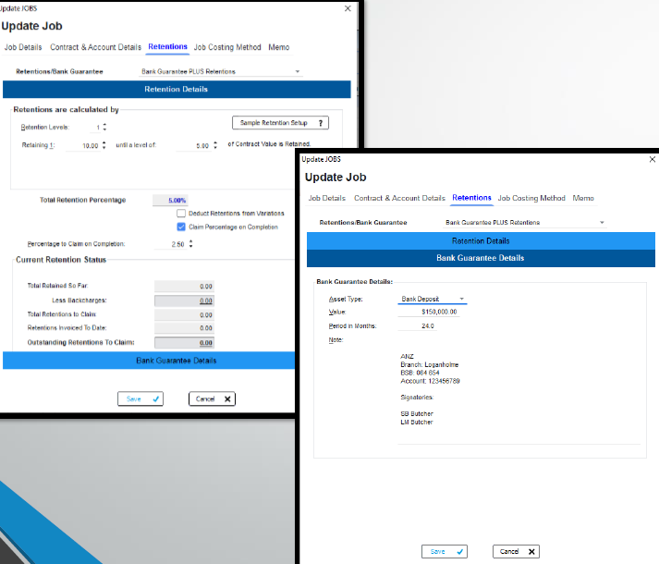Viewport: 659px width, 564px height.
Task: Open Job Details tab in front window
Action: pyautogui.click(x=327, y=198)
